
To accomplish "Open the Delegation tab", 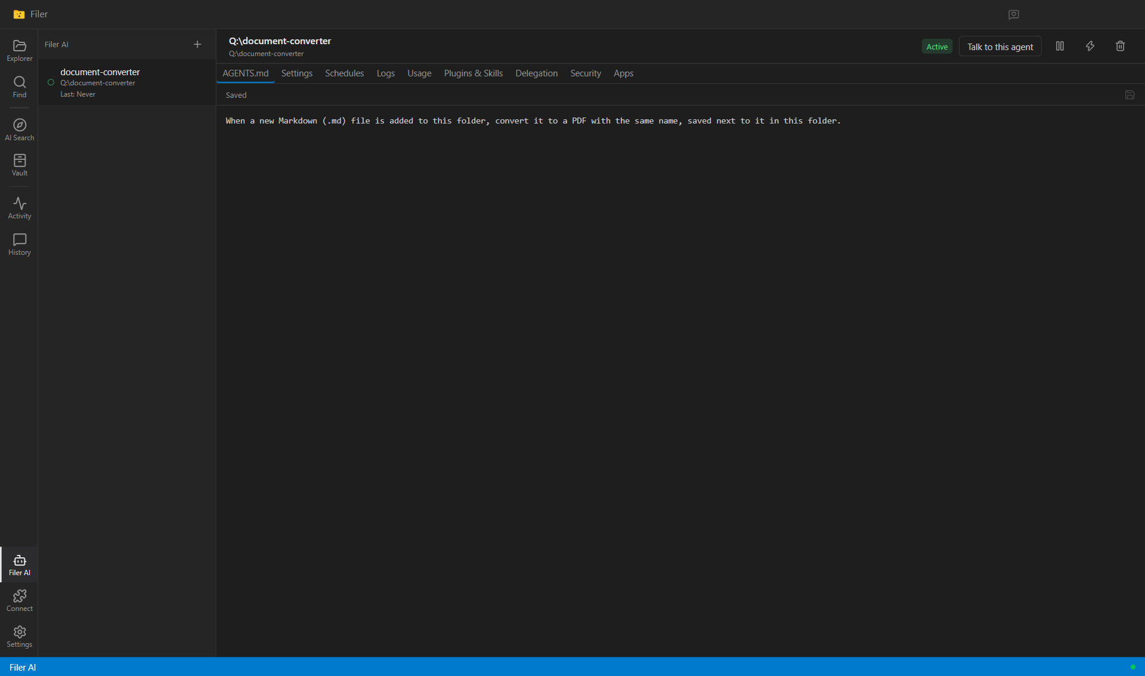I will coord(537,73).
